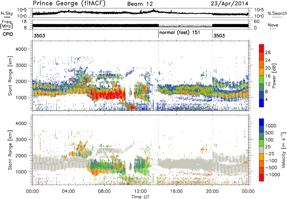The image size is (287, 199).
Task: Click the '16' power colorbar tick label
Action: pyautogui.click(x=268, y=76)
